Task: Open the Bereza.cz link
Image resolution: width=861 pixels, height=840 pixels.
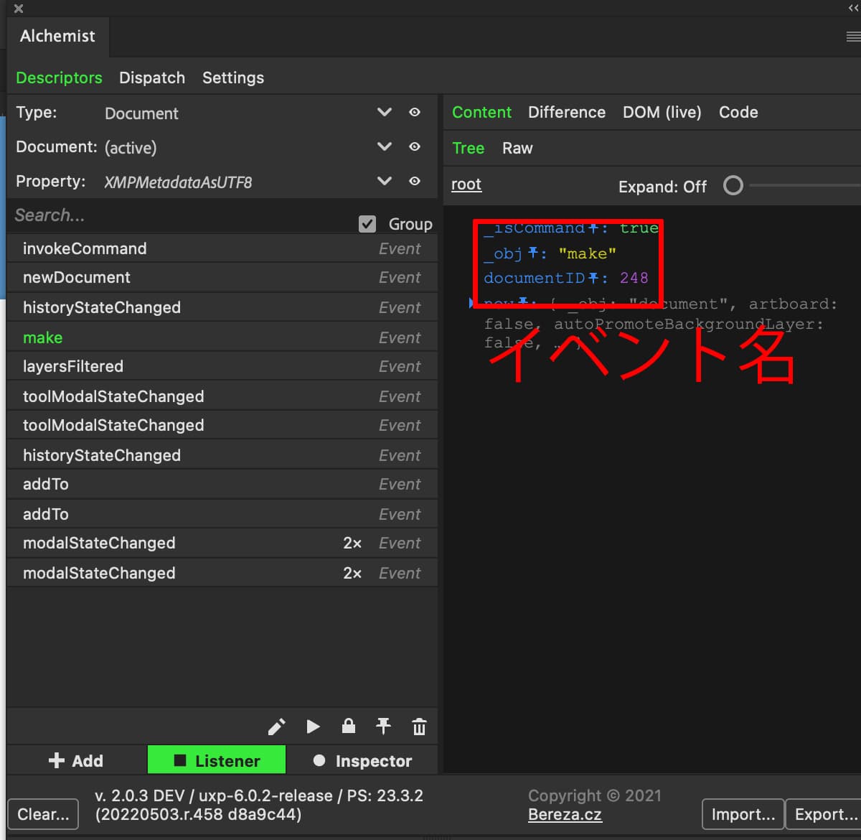Action: [565, 814]
